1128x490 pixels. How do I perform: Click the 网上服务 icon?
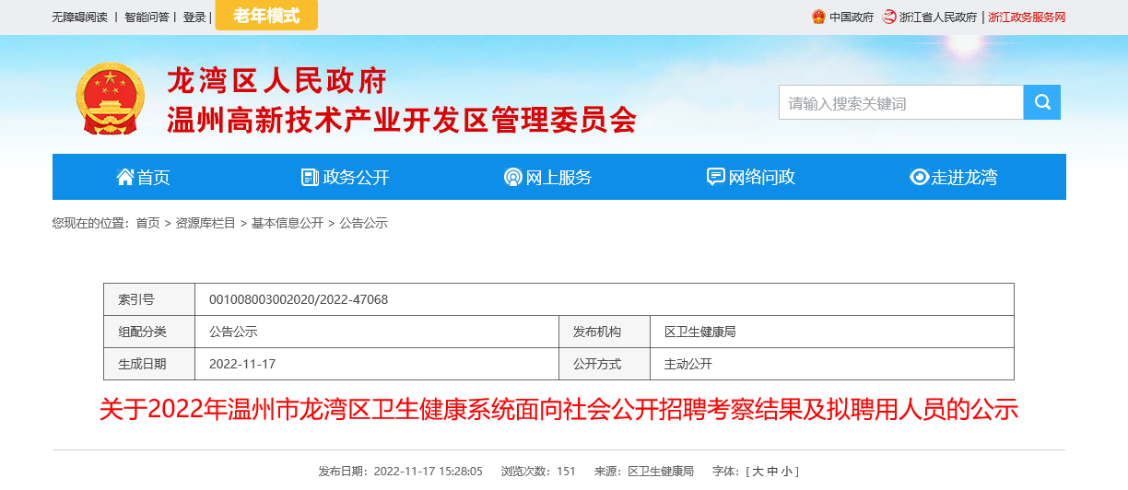click(x=512, y=177)
